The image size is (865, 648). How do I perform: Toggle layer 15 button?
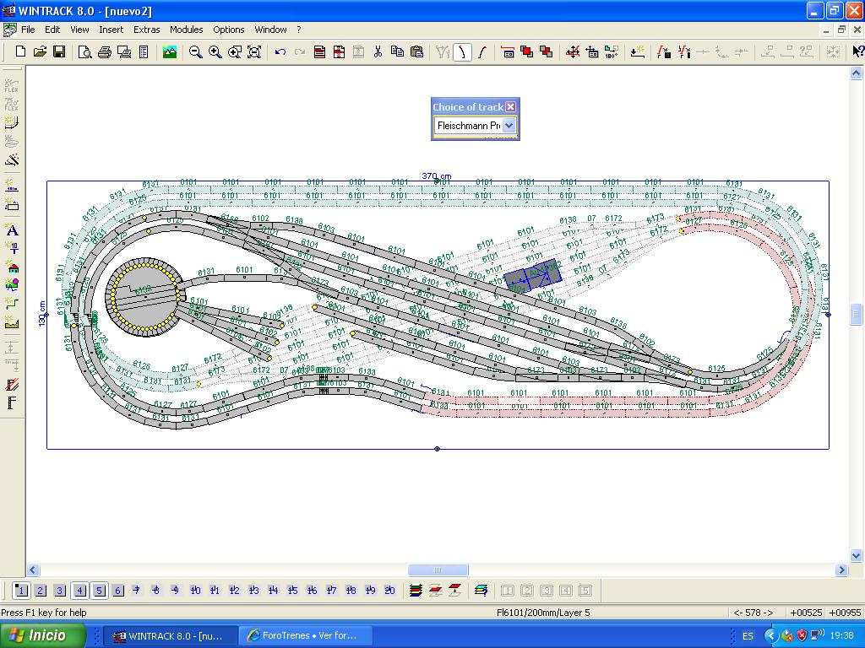292,590
